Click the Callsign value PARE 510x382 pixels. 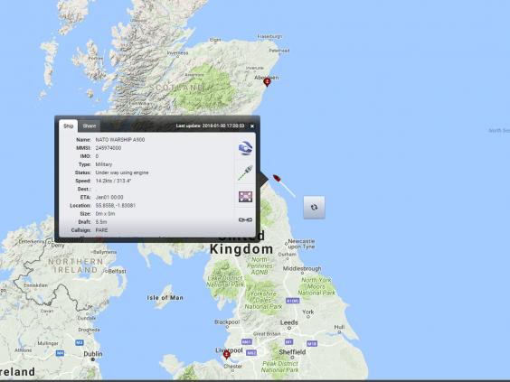pyautogui.click(x=101, y=230)
